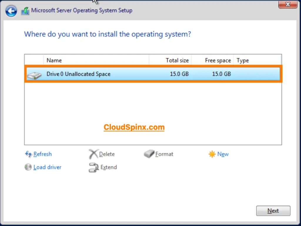Click the Name column header
This screenshot has height=226, width=301.
pos(54,60)
